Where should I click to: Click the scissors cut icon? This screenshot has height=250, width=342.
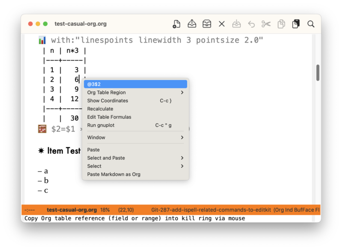(266, 24)
